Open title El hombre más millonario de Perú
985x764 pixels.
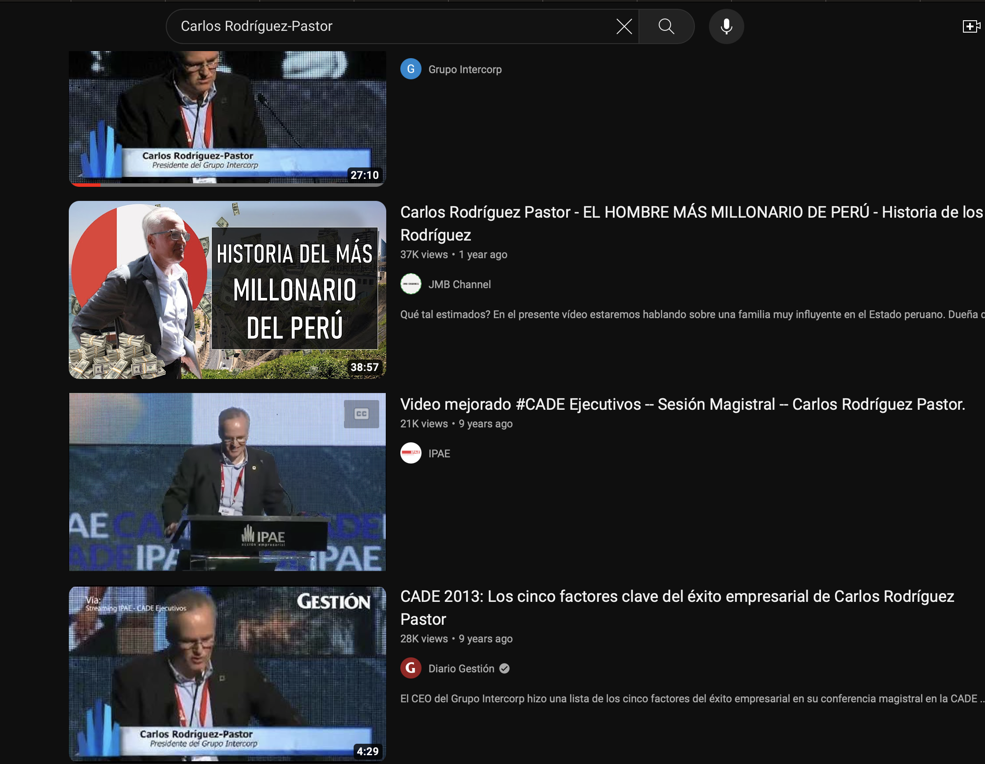(x=691, y=223)
